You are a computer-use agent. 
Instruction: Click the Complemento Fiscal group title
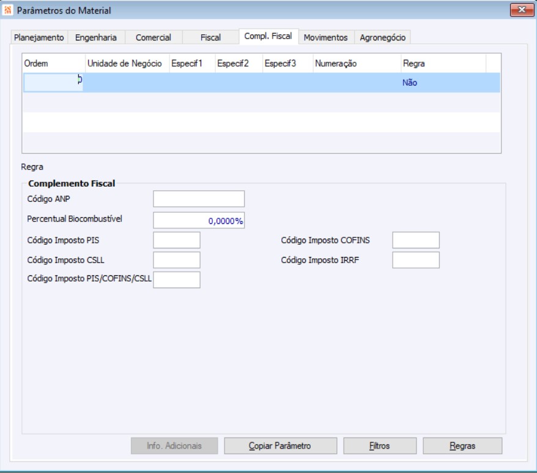click(72, 184)
